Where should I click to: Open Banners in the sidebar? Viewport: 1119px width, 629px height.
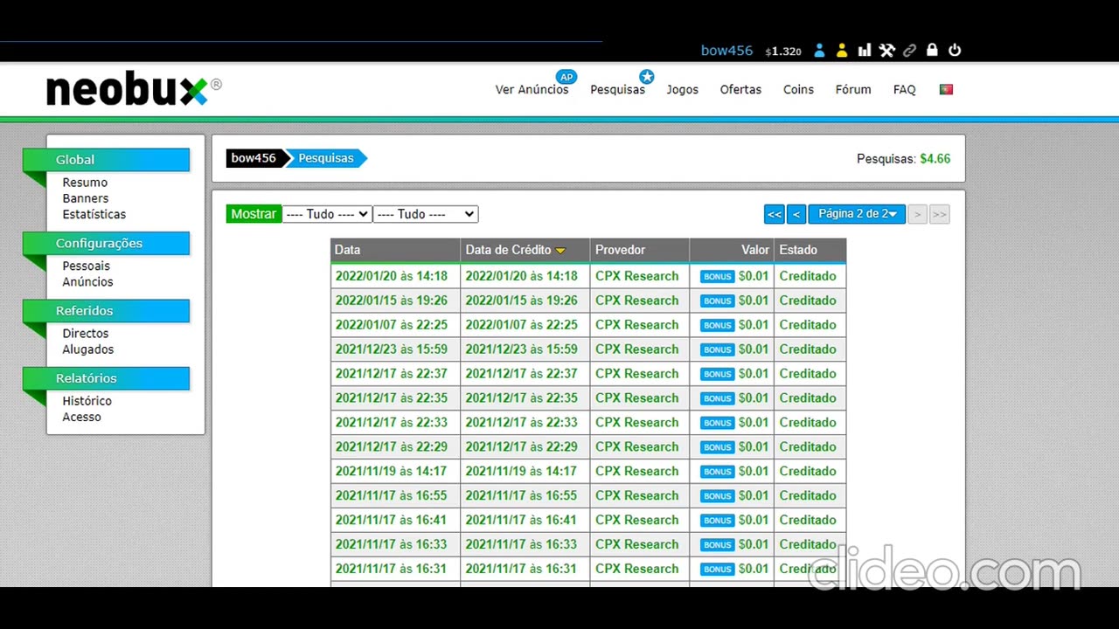click(86, 198)
